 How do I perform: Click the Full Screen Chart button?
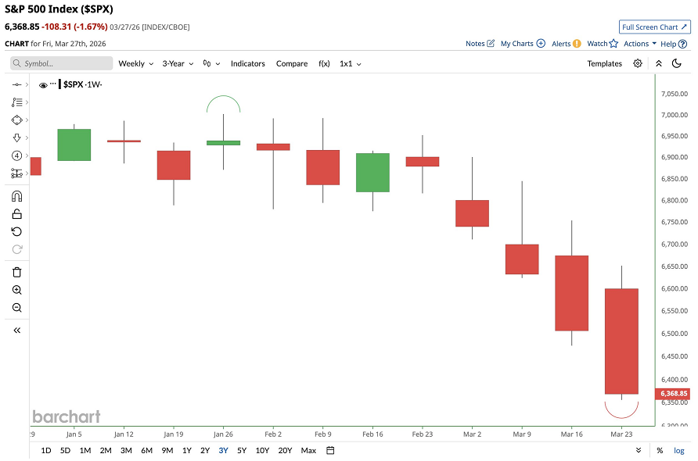pyautogui.click(x=654, y=26)
